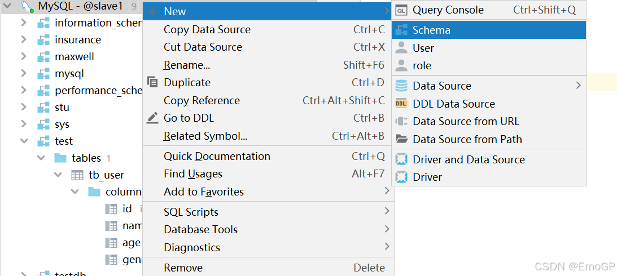This screenshot has height=276, width=617.
Task: Collapse the test schema node
Action: click(x=24, y=141)
